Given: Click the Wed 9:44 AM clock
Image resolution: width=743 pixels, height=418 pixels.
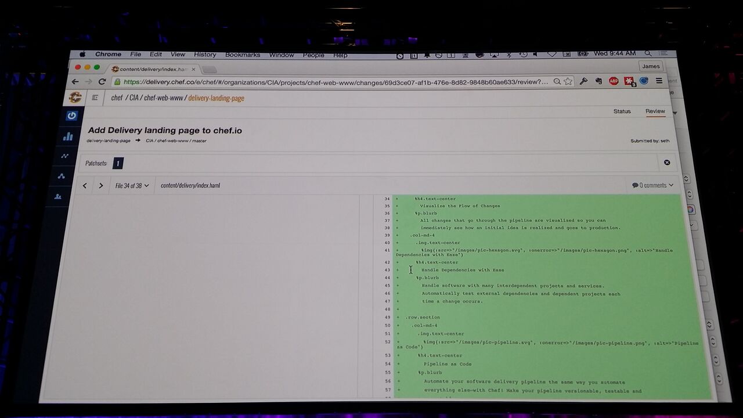Looking at the screenshot, I should coord(615,53).
